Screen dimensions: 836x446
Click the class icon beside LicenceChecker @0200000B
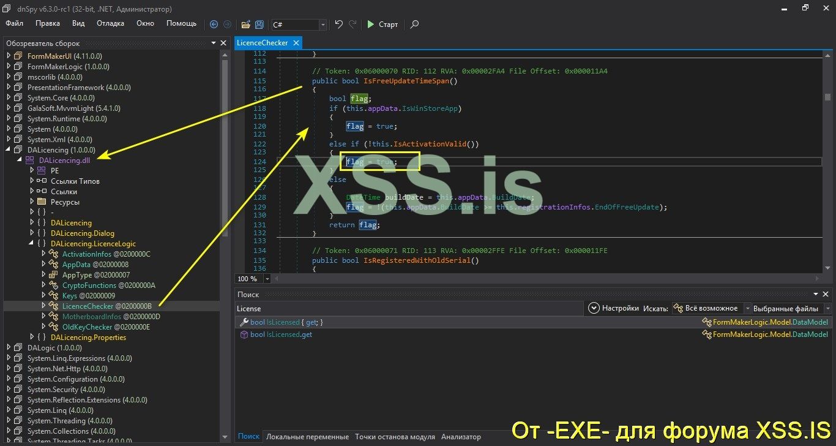(54, 306)
